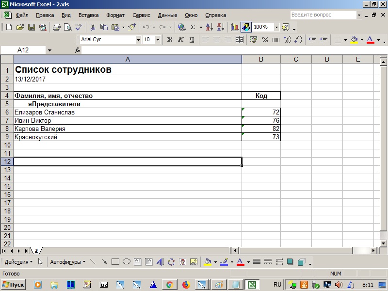Image resolution: width=388 pixels, height=291 pixels.
Task: Click the AutoSum sigma icon
Action: point(193,27)
